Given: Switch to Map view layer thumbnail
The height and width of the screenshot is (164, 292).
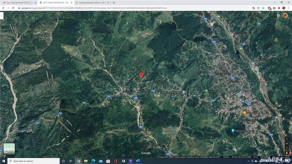Looking at the screenshot, I should pos(9,149).
